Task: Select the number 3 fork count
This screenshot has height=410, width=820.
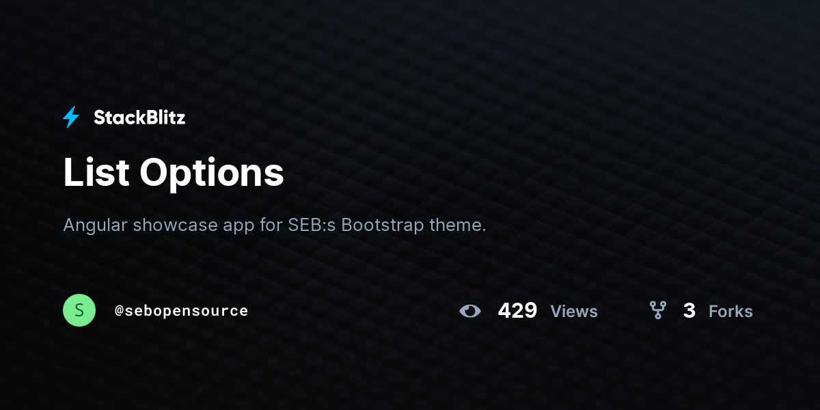Action: click(689, 311)
